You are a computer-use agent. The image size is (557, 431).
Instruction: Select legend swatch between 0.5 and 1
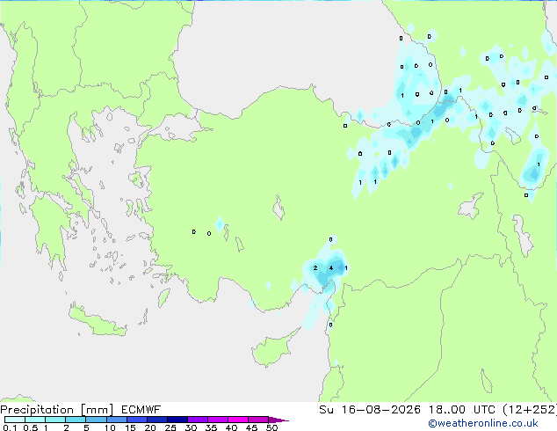pyautogui.click(x=35, y=420)
